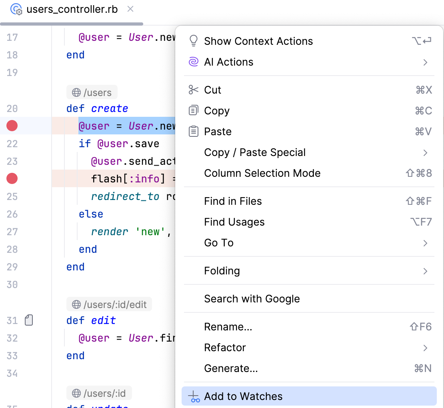The image size is (444, 408).
Task: Click the Rename... menu entry
Action: pos(228,326)
